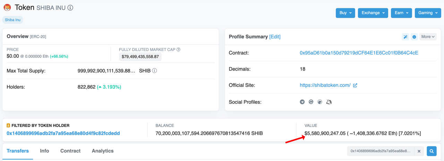Open the token holder address link

pyautogui.click(x=63, y=133)
